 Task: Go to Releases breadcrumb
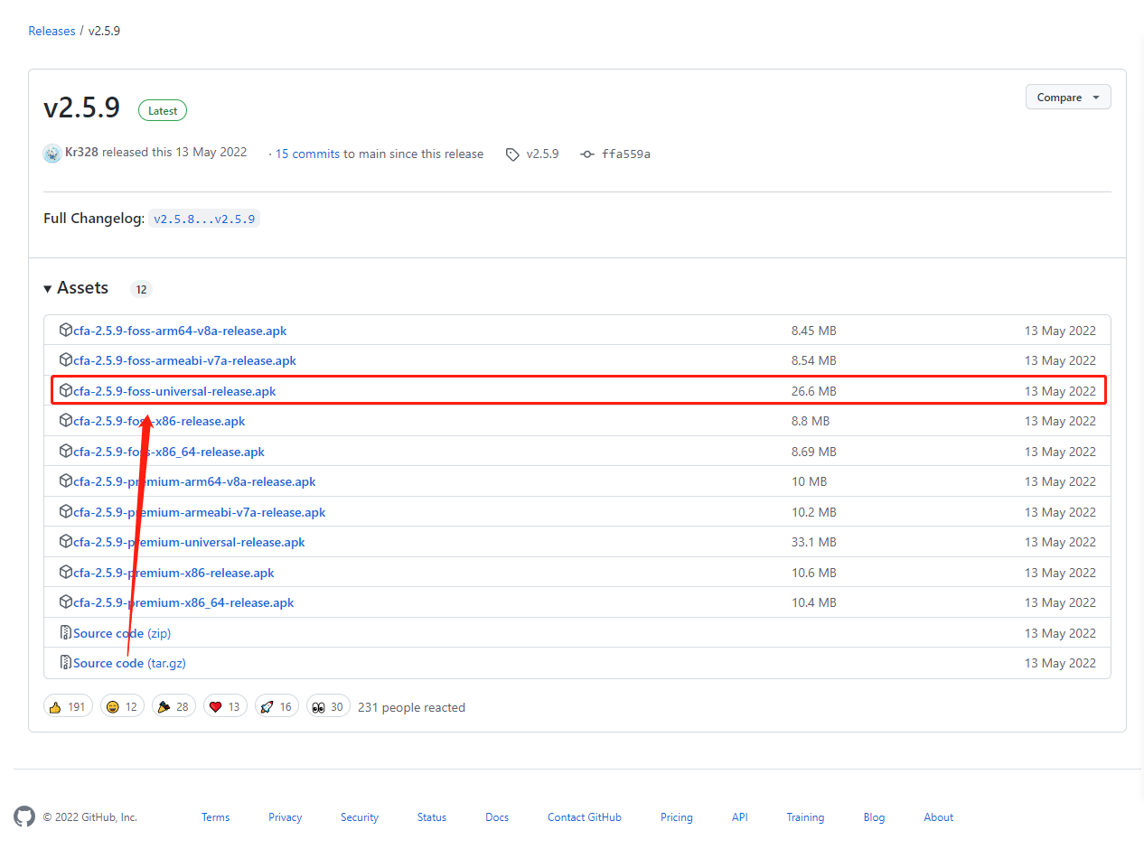52,31
